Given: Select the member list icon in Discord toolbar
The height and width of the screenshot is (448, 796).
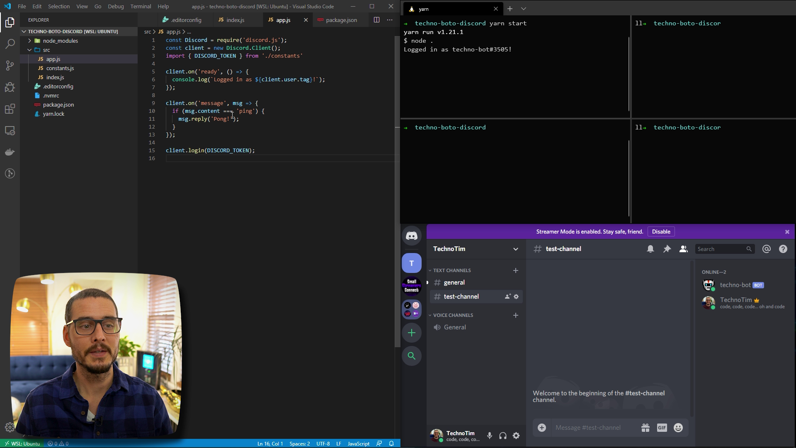Looking at the screenshot, I should (x=684, y=249).
